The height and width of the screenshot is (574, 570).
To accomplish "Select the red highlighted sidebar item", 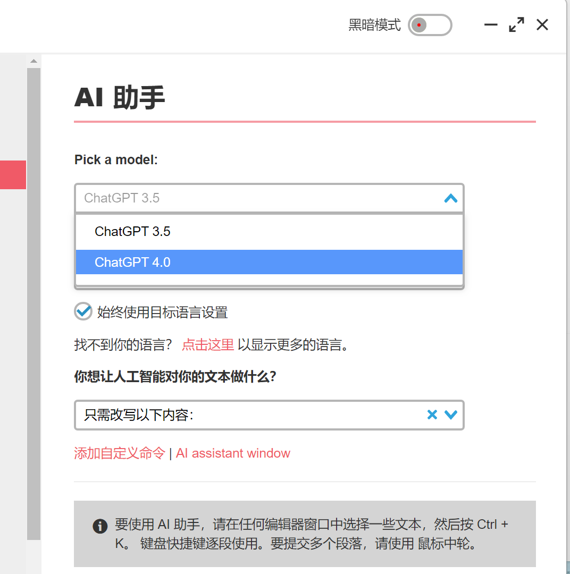I will 13,175.
